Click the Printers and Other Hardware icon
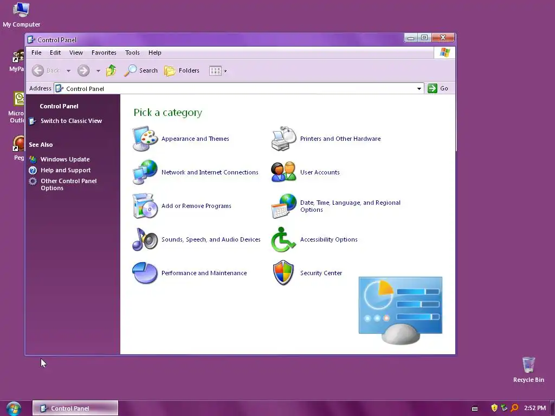 284,139
